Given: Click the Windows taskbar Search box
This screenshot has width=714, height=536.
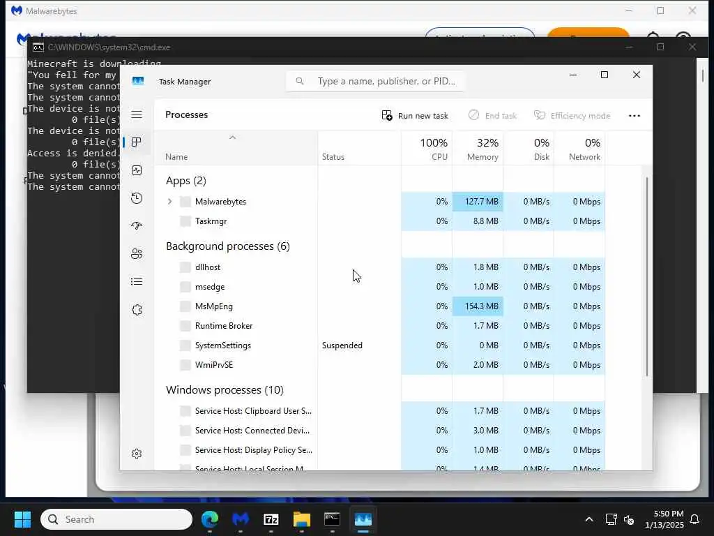Looking at the screenshot, I should point(116,519).
